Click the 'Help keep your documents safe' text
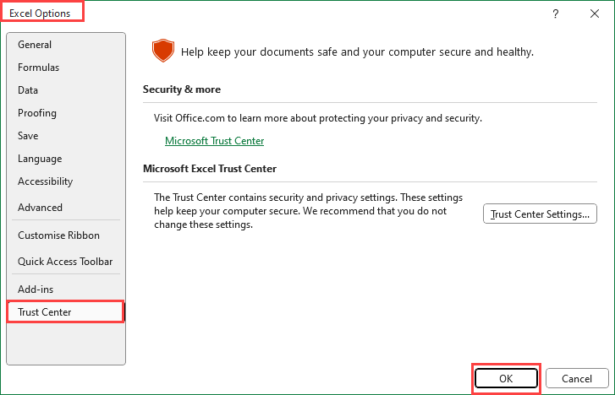Image resolution: width=615 pixels, height=395 pixels. [357, 51]
